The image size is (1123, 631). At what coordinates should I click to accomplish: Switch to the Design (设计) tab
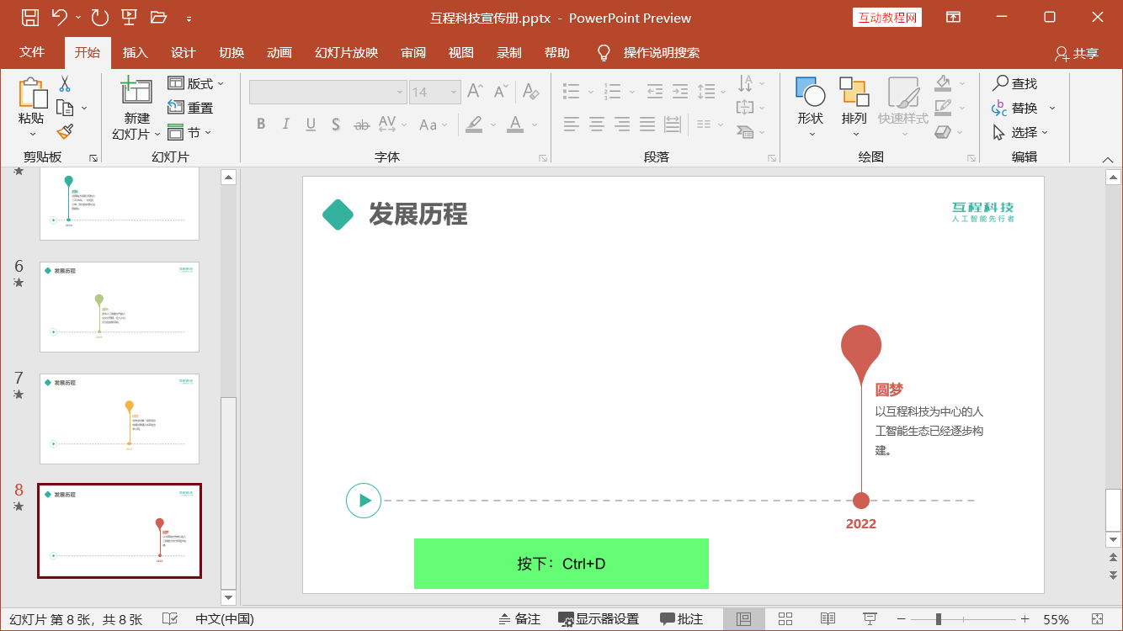(184, 52)
